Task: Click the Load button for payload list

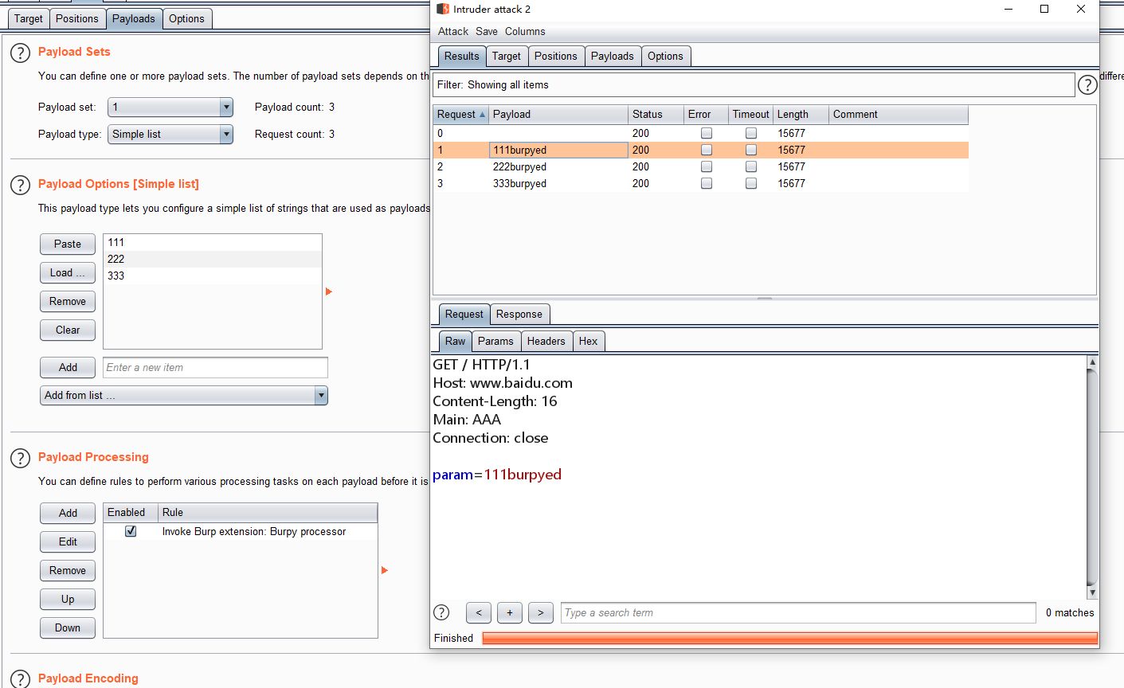Action: pyautogui.click(x=68, y=273)
